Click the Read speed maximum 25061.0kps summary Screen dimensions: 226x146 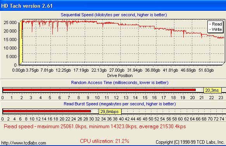[95, 127]
